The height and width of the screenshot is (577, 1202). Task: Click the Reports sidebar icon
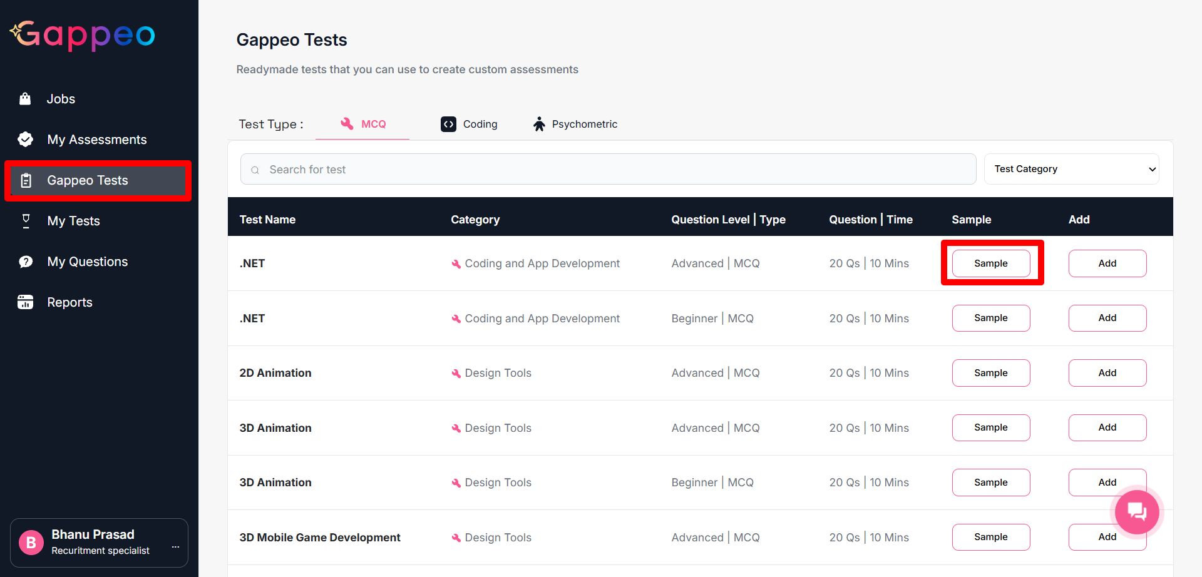click(26, 302)
